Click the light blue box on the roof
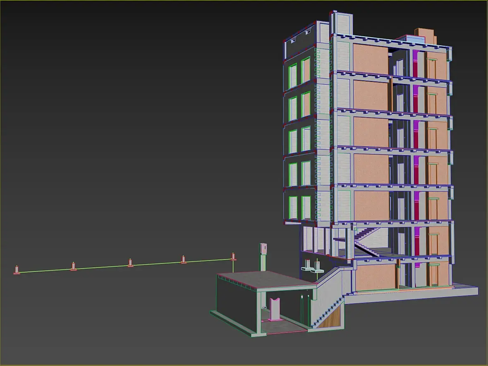Image resolution: width=488 pixels, height=366 pixels. pyautogui.click(x=413, y=39)
